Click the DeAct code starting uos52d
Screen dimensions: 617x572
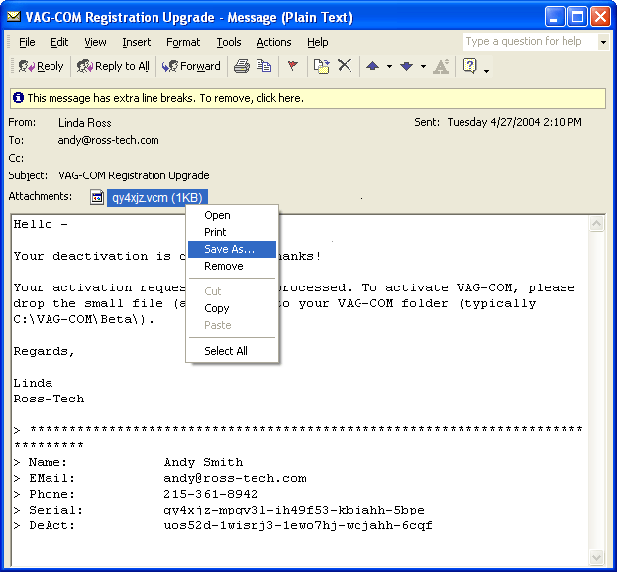(x=298, y=526)
